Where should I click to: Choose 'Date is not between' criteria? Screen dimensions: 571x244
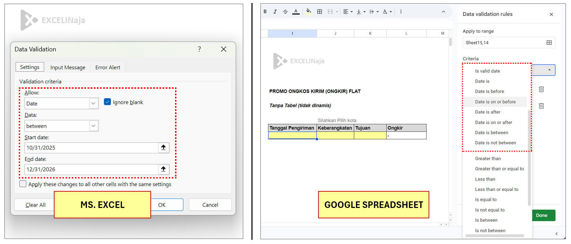[495, 143]
